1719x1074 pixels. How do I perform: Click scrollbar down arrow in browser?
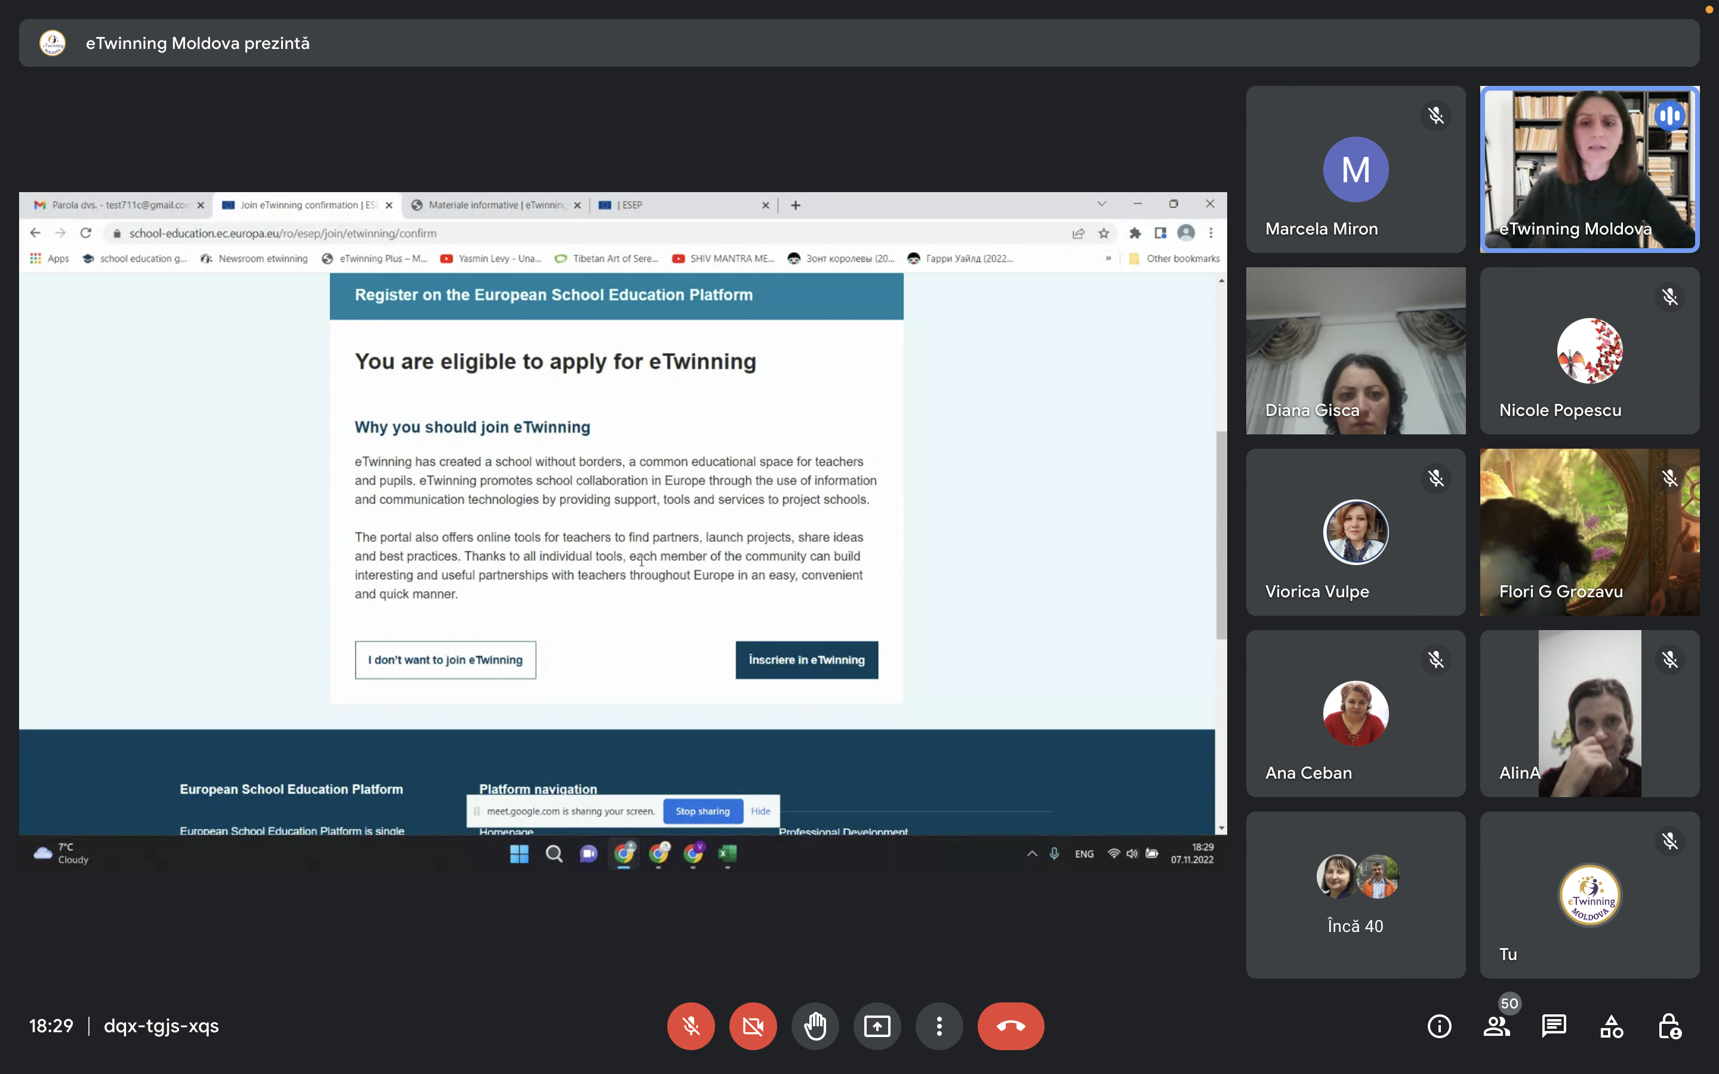coord(1222,828)
